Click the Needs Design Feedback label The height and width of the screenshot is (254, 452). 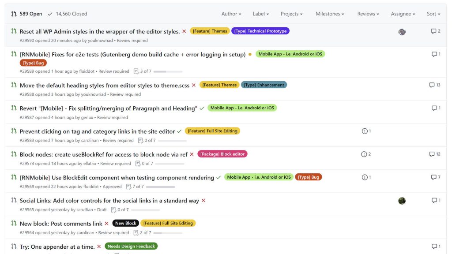(x=131, y=246)
